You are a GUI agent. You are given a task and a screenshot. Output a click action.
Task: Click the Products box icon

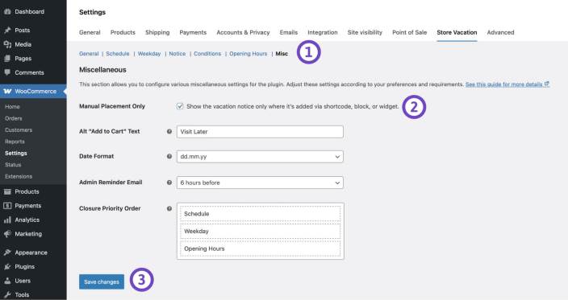(7, 191)
